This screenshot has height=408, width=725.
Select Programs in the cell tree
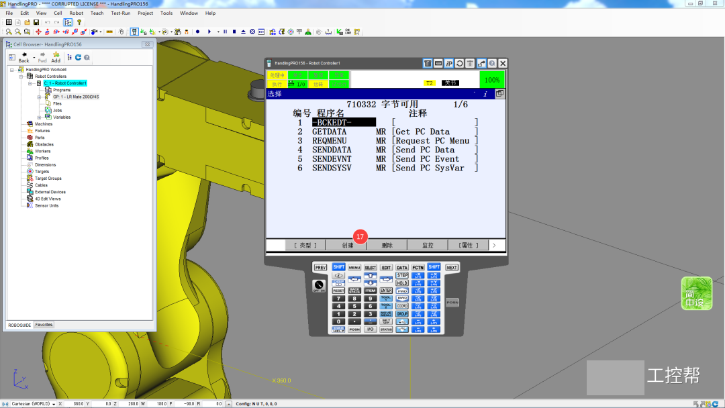point(62,90)
